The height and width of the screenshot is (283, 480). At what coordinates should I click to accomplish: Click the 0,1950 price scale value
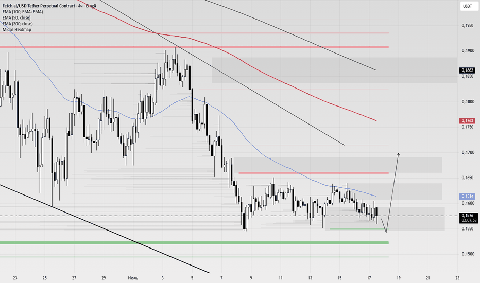468,25
